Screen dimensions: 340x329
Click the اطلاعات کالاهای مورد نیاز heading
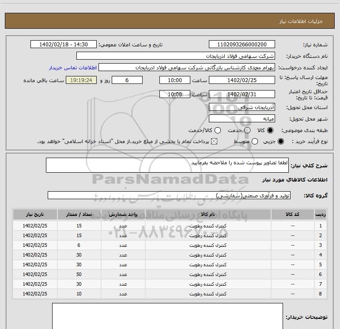(x=295, y=180)
